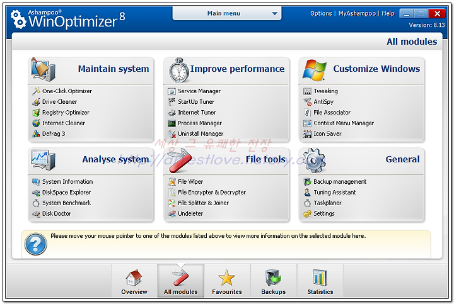Click the Backup management icon

[307, 182]
